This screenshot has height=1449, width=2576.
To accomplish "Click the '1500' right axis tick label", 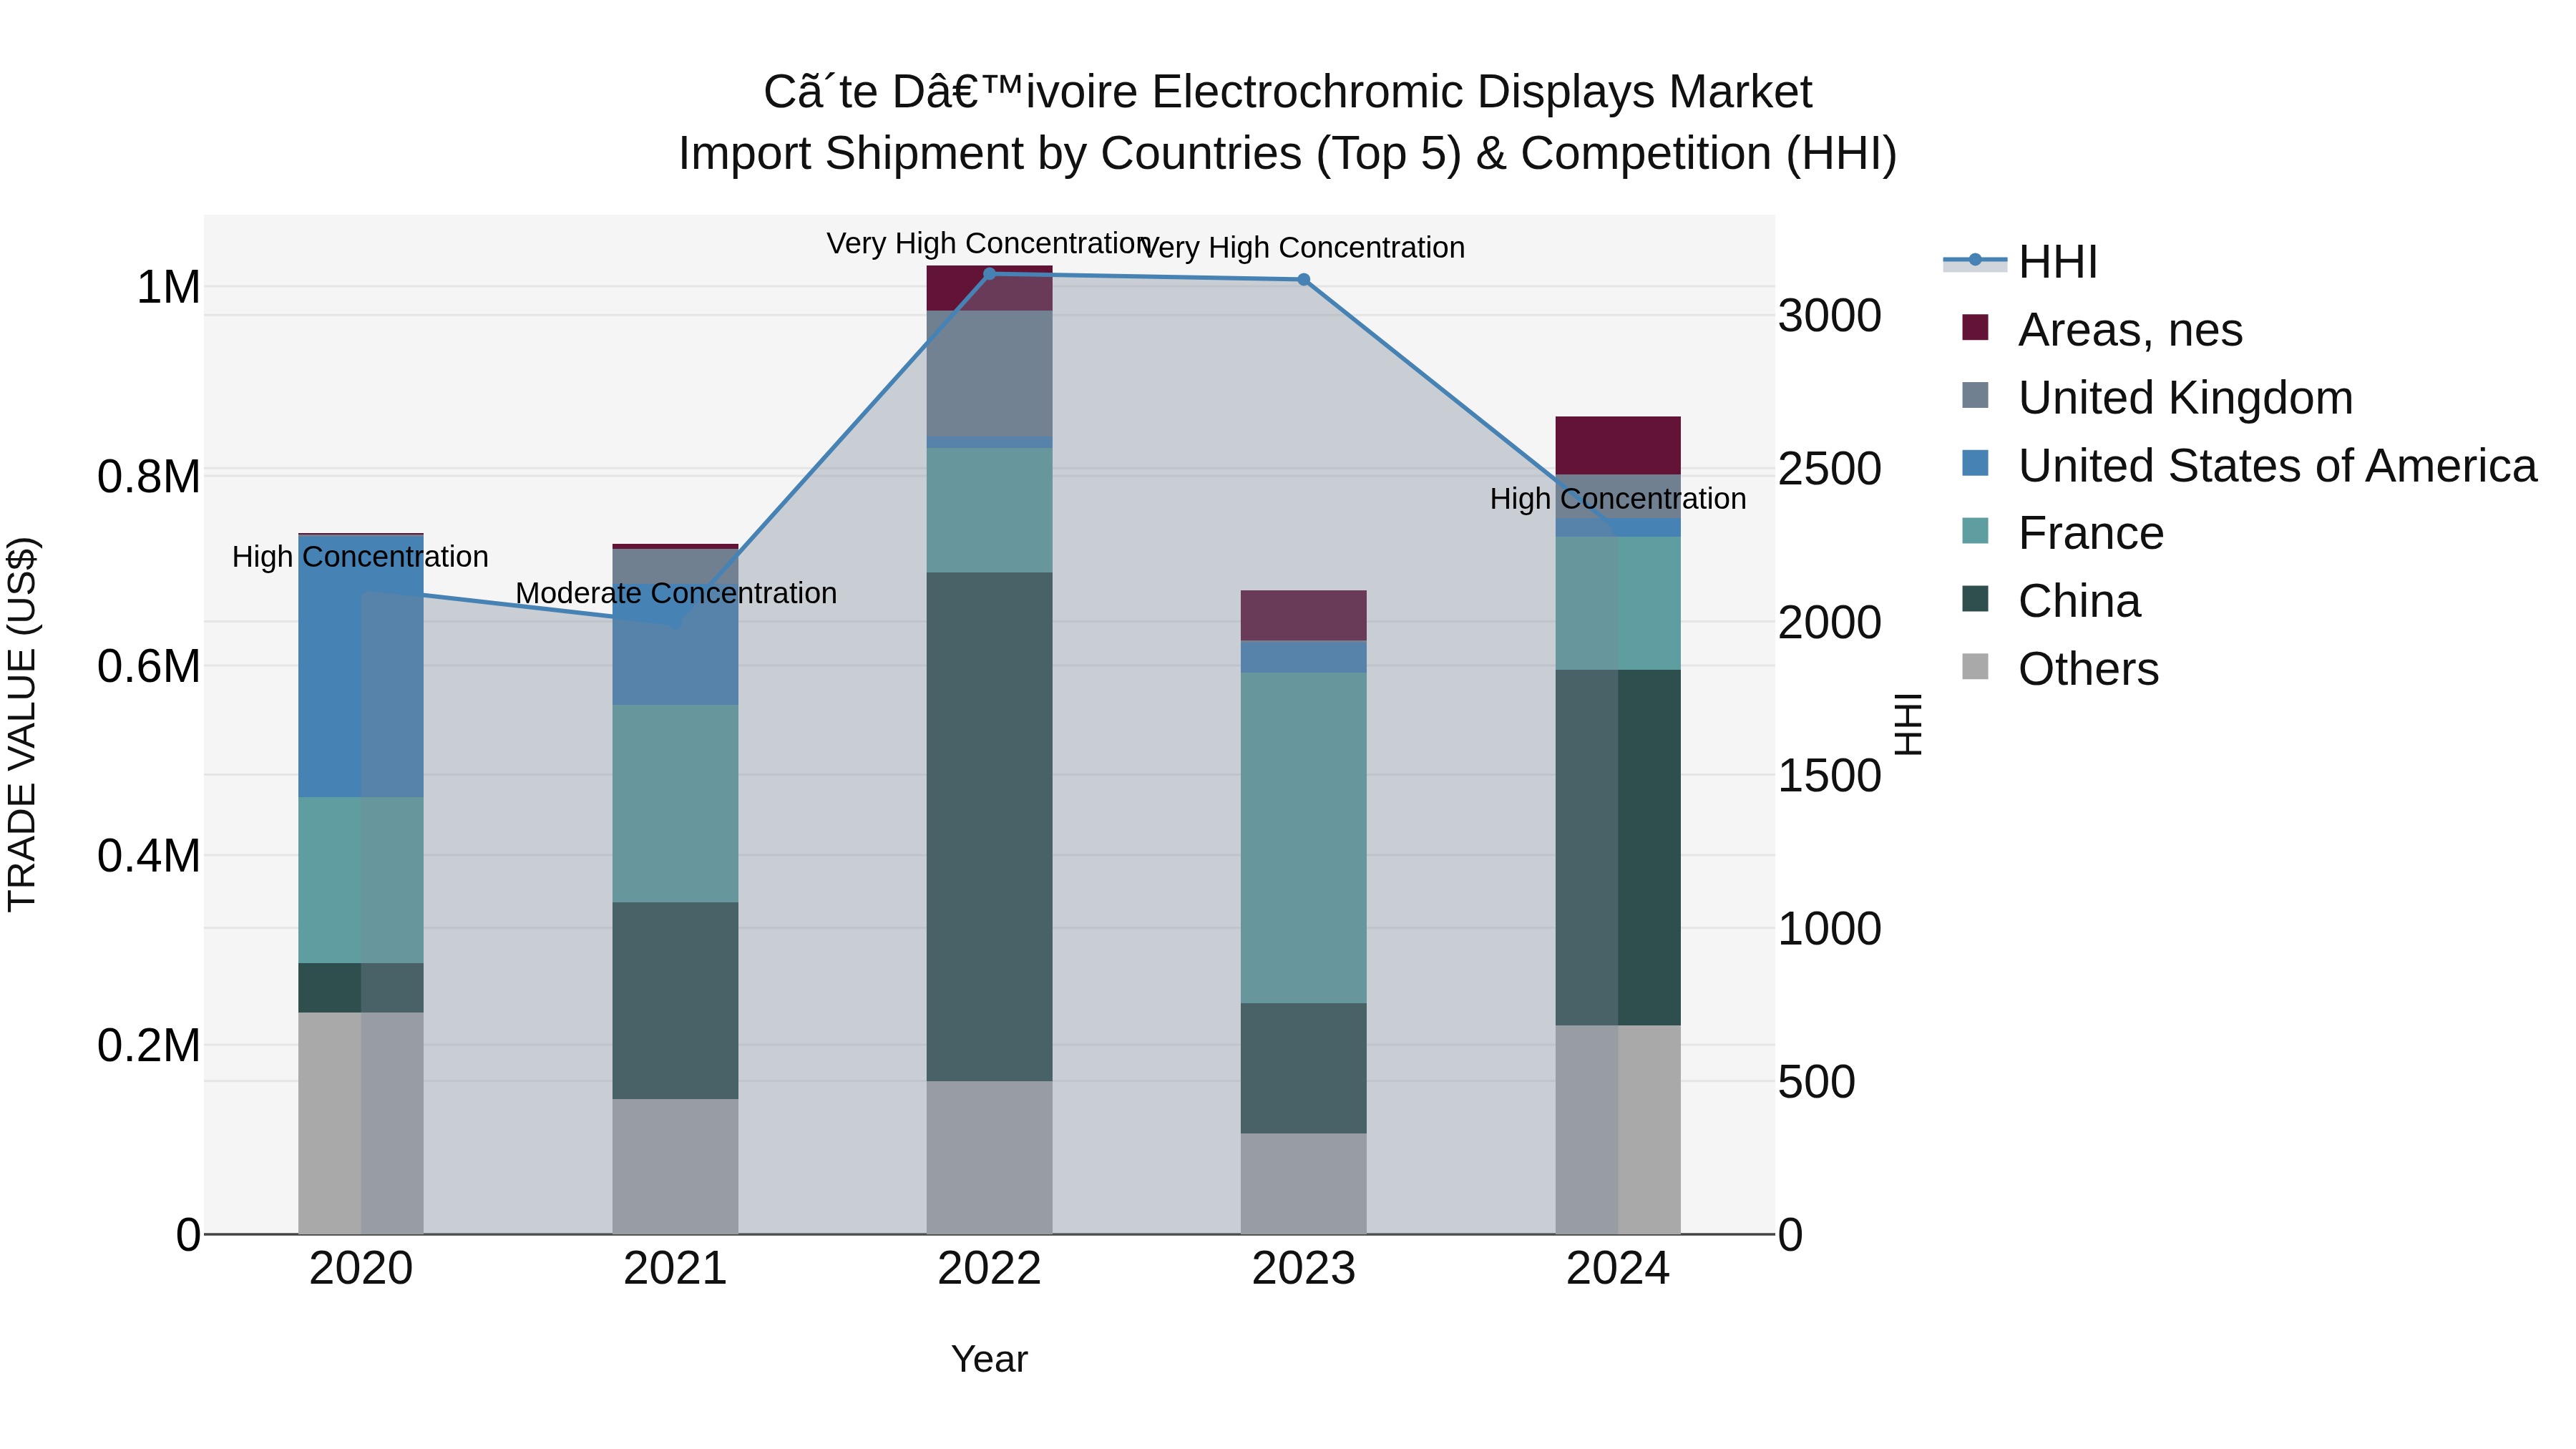I will [1830, 775].
